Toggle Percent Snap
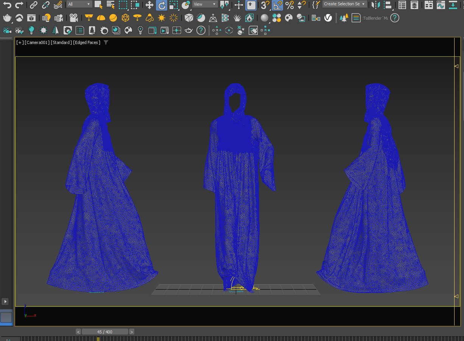The width and height of the screenshot is (464, 341). point(290,5)
